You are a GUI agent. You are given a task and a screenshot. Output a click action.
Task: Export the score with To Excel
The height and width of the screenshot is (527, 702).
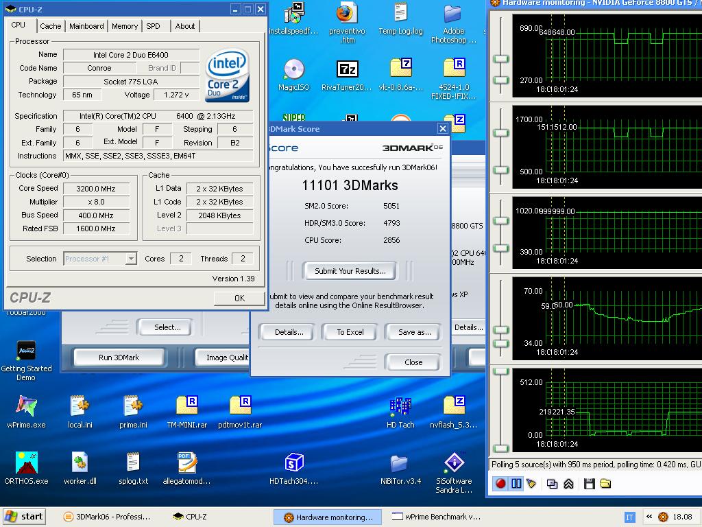point(350,332)
